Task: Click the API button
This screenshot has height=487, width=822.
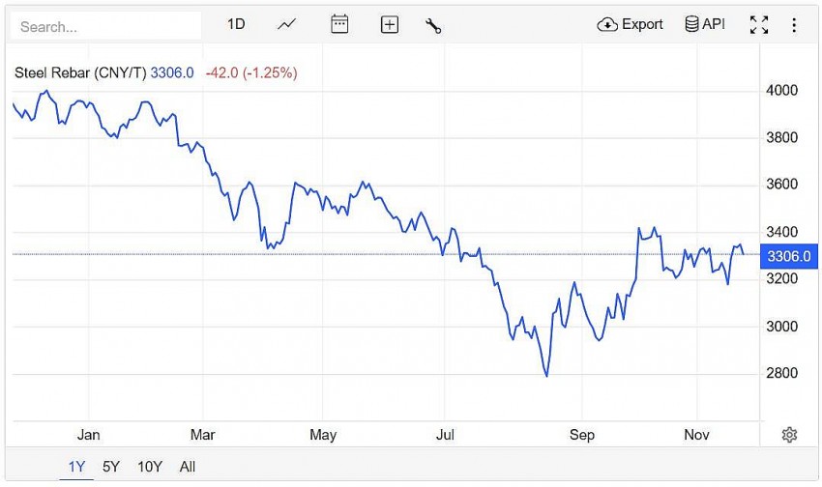Action: point(705,24)
